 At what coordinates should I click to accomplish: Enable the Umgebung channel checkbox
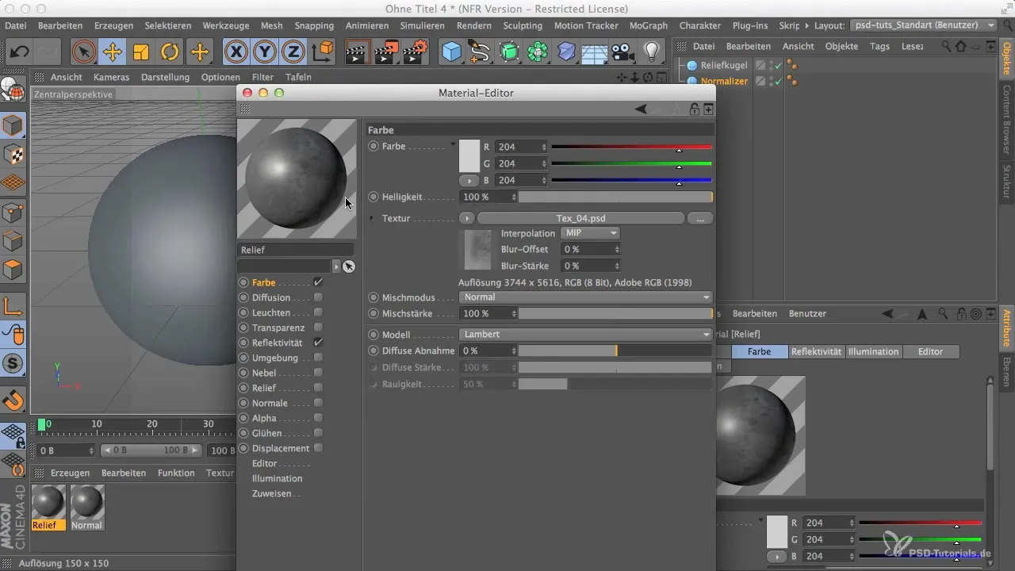pyautogui.click(x=318, y=358)
